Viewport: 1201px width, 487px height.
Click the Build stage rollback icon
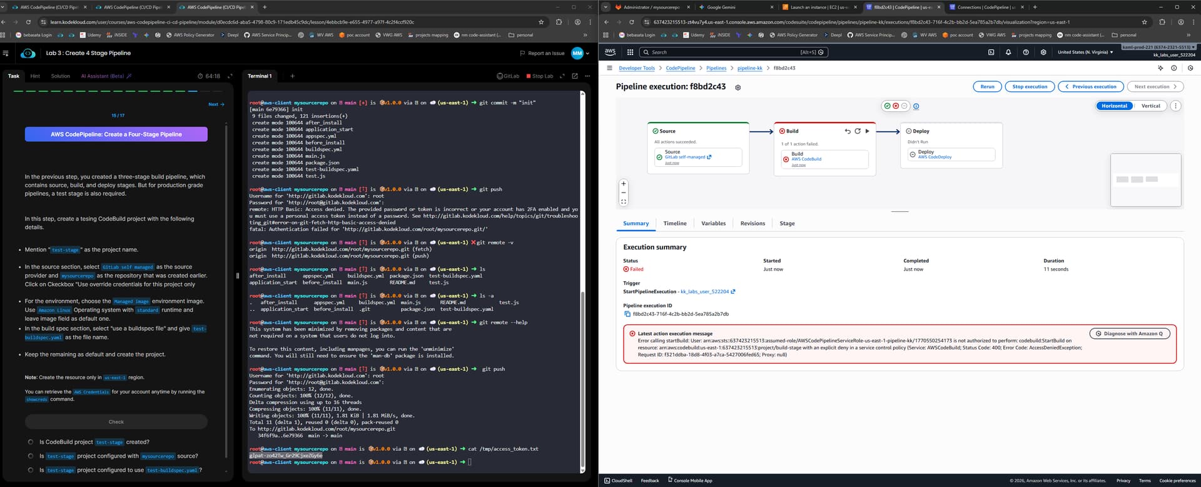click(848, 131)
